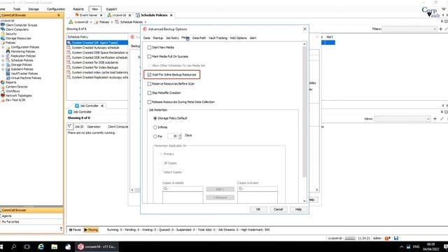Switch to the Data tab

(146, 38)
